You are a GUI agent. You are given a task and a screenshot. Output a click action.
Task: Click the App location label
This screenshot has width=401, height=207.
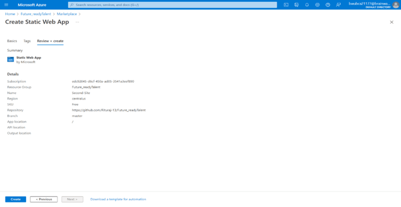(17, 122)
